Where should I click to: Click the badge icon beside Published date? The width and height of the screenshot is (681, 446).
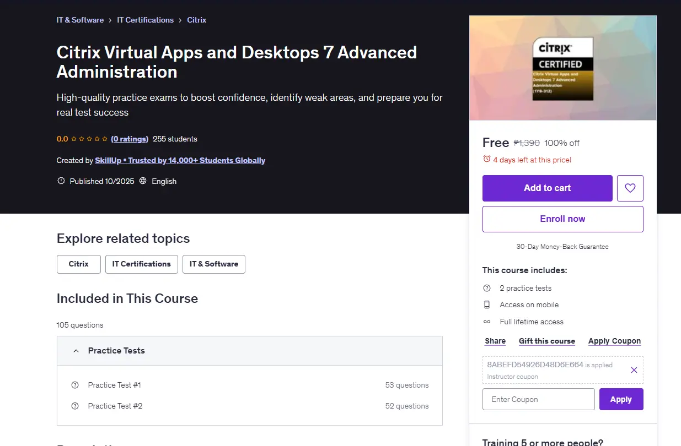[61, 181]
